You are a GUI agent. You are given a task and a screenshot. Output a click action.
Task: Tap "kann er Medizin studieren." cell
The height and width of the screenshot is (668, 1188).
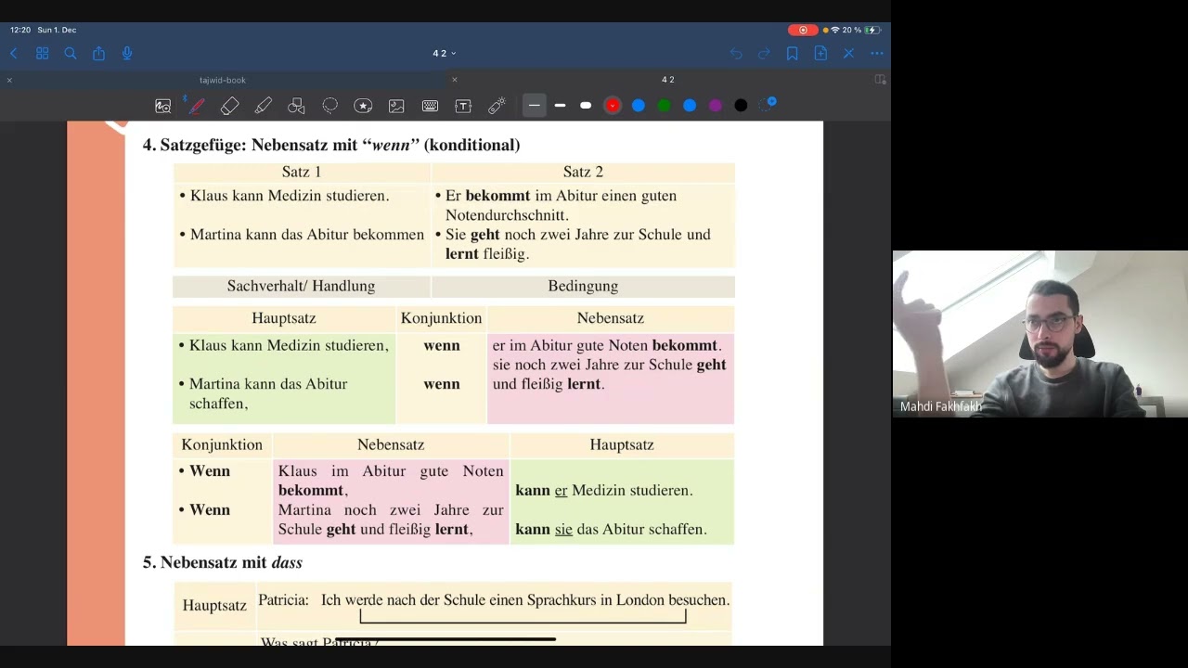(604, 490)
